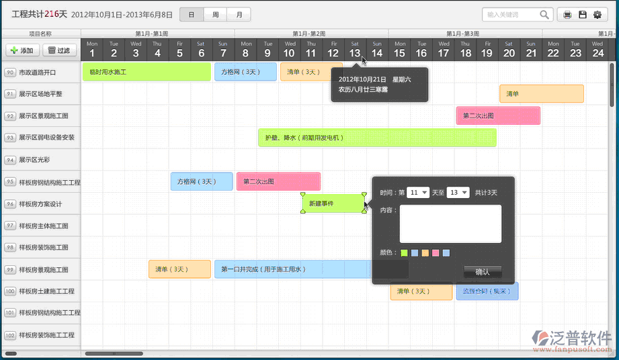619x360 pixels.
Task: Click the magnifier search icon
Action: pyautogui.click(x=543, y=15)
